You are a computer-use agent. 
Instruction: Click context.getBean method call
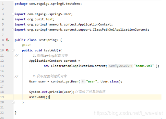(65, 81)
